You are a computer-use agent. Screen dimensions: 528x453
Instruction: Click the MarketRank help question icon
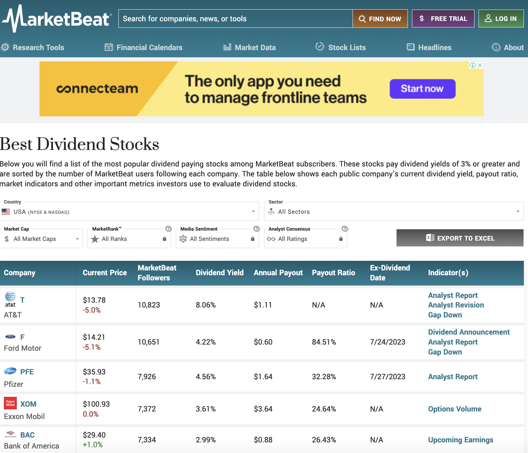169,229
